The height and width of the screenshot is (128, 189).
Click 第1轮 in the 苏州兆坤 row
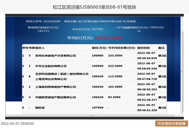[x=162, y=56]
